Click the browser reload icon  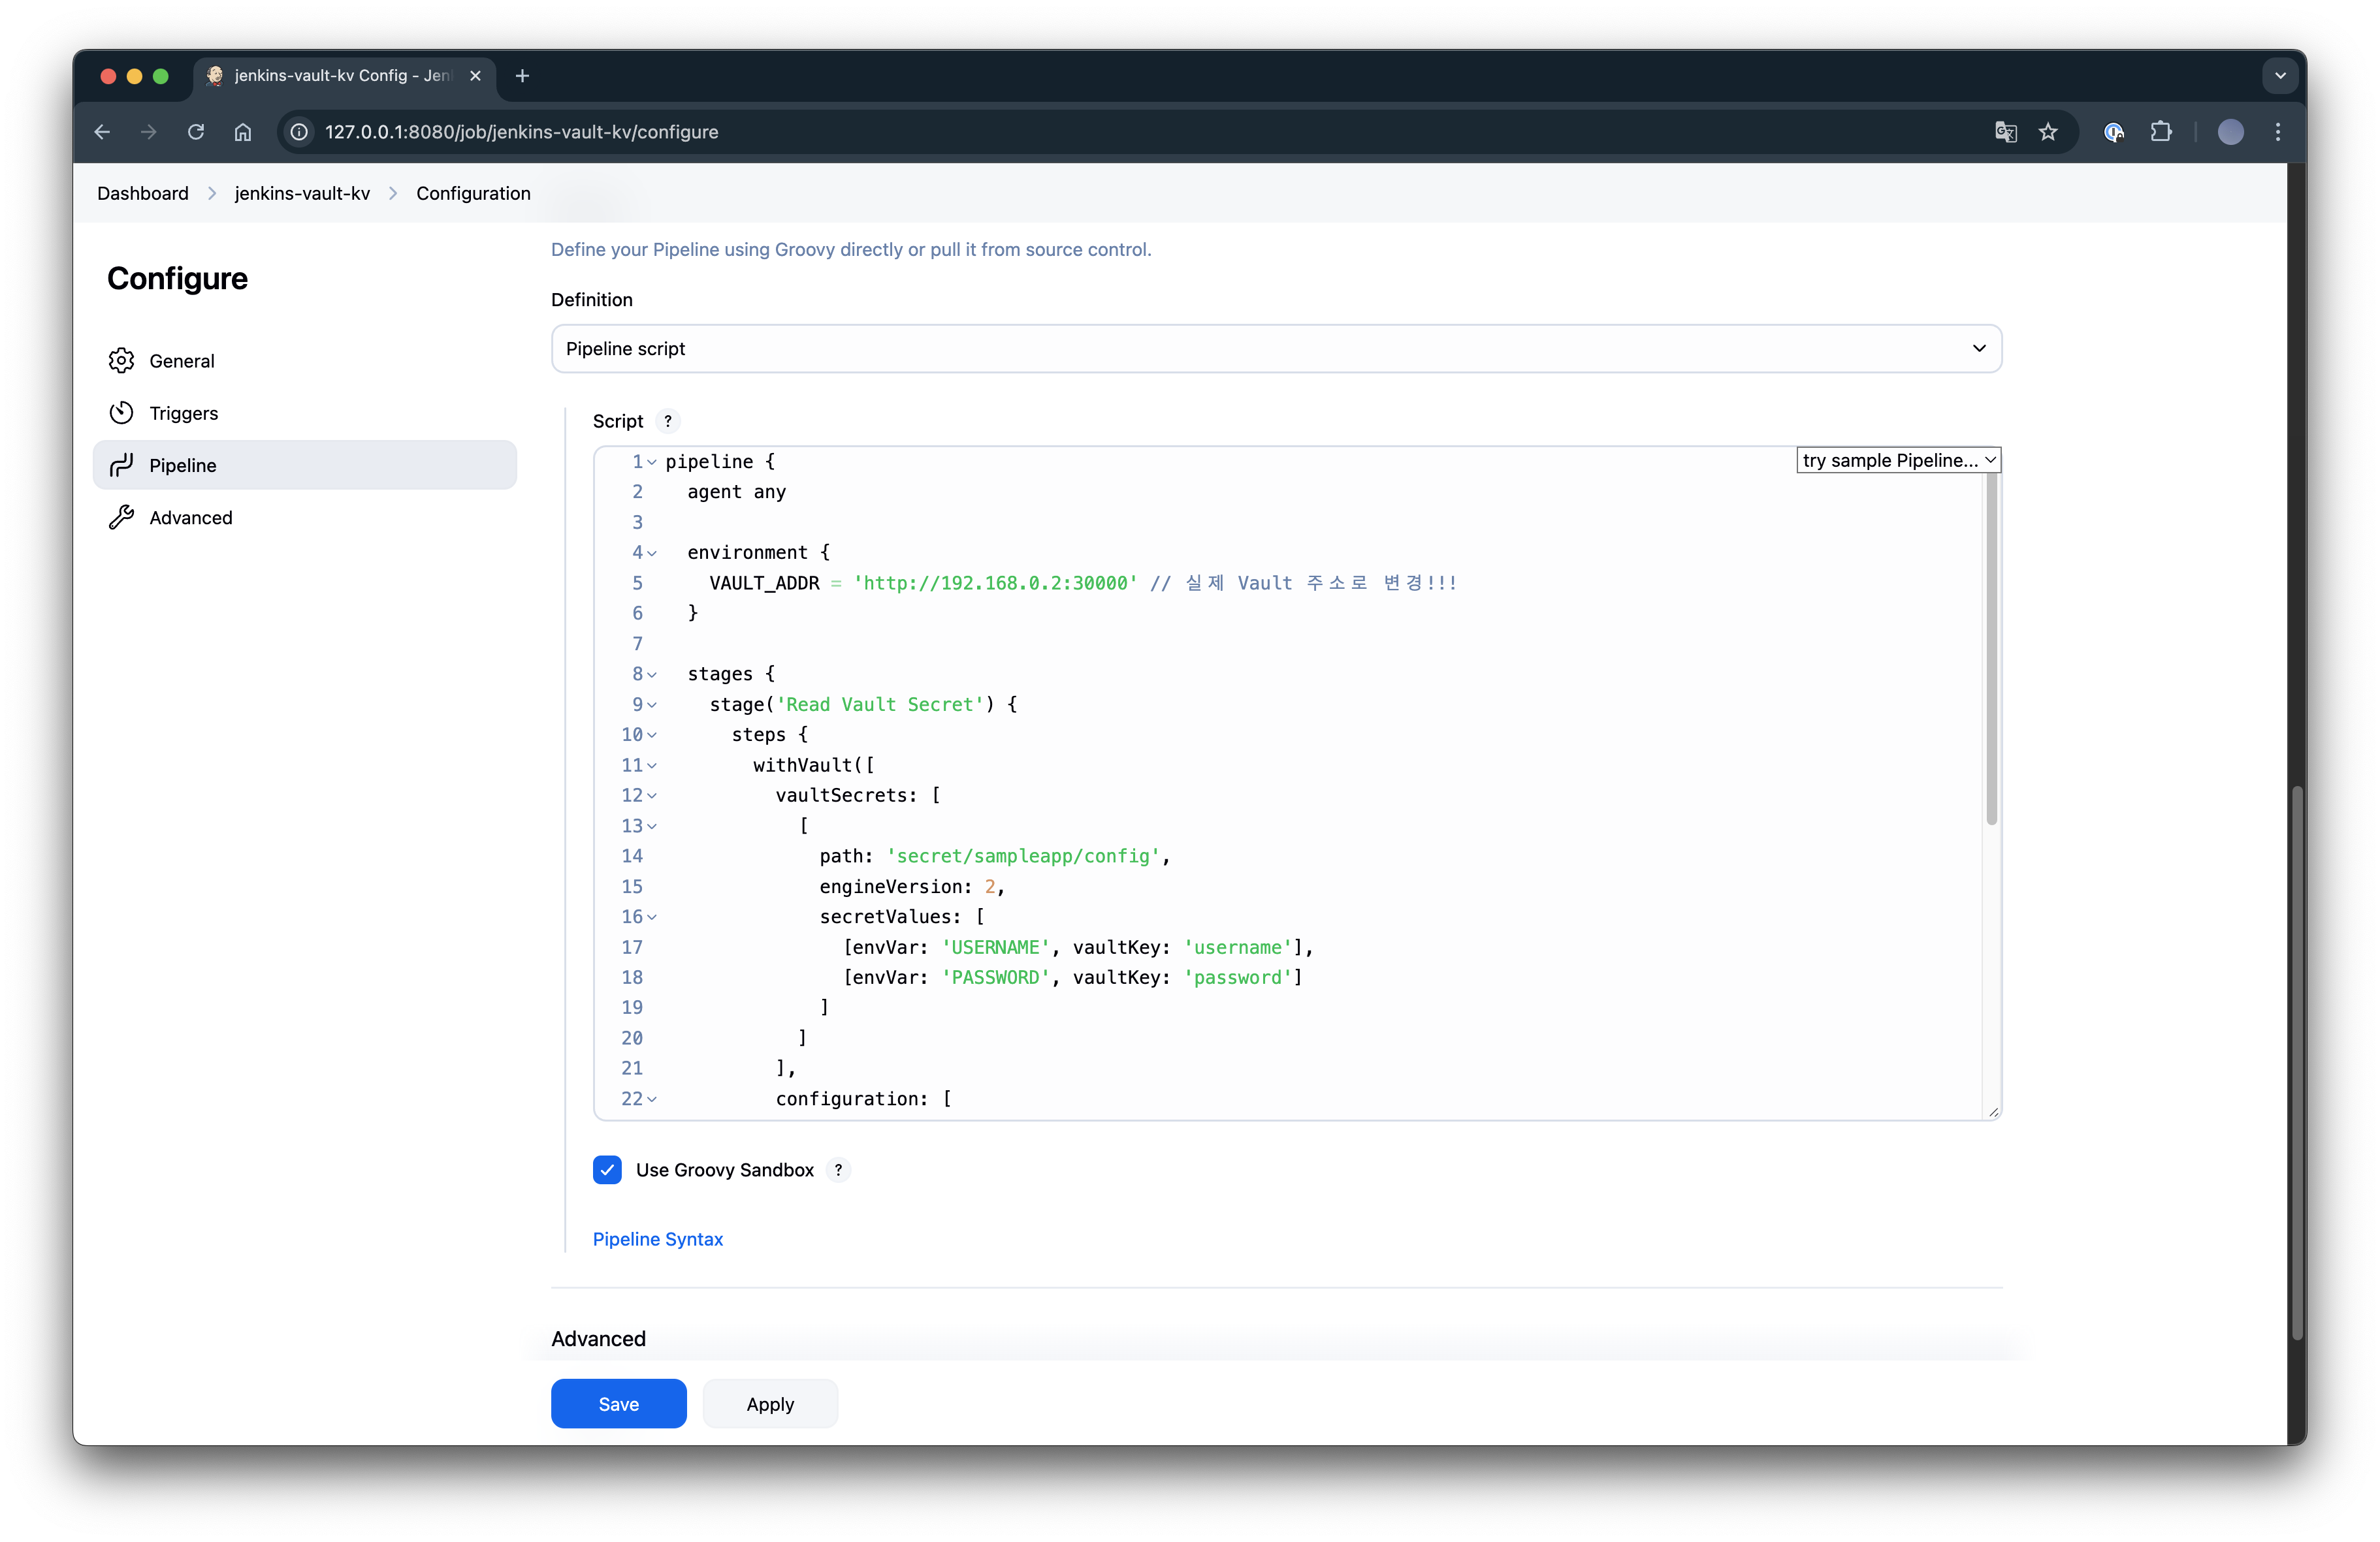(196, 132)
